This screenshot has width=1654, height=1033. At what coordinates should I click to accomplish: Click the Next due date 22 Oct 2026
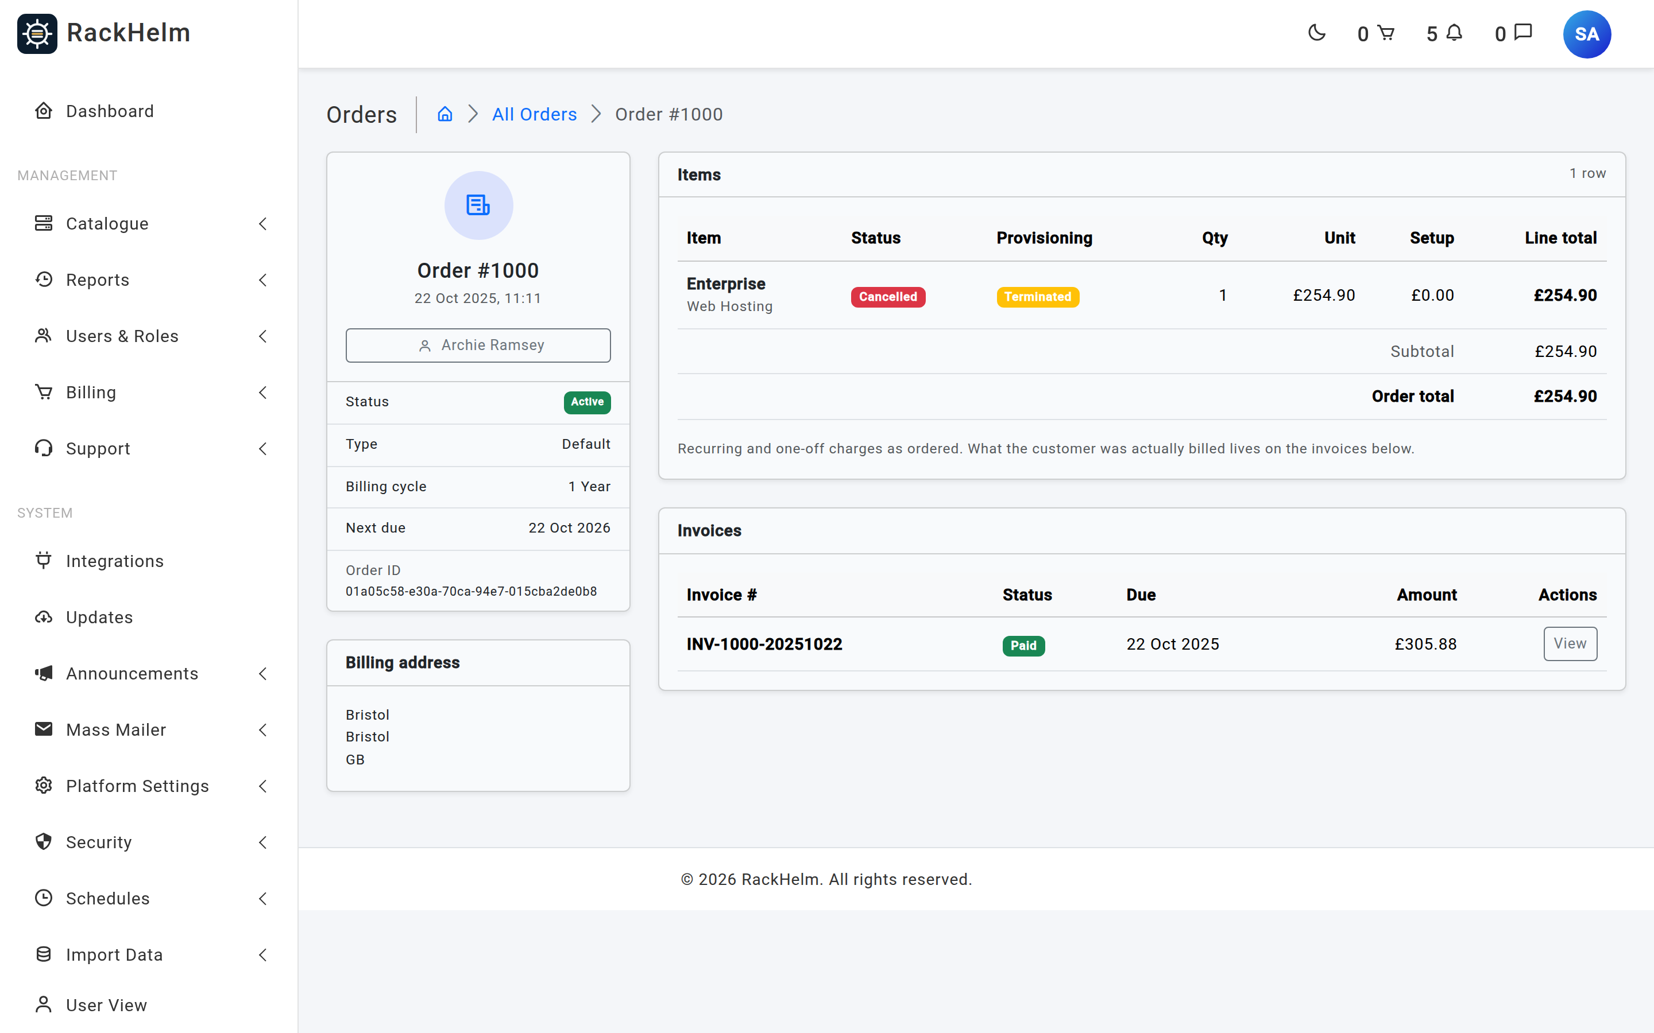pyautogui.click(x=569, y=528)
